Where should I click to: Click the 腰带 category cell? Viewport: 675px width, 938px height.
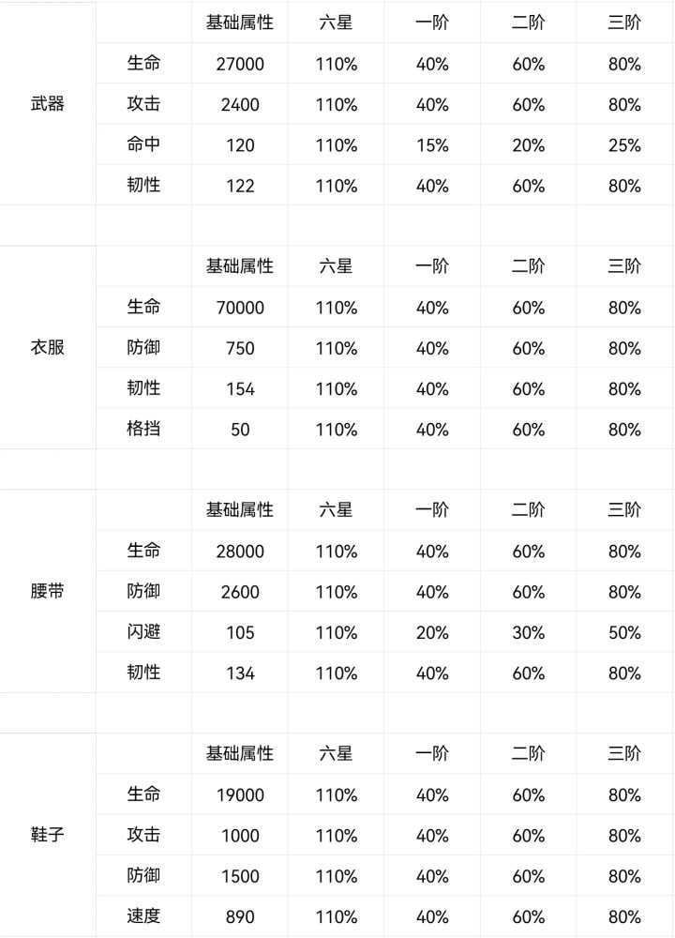point(48,592)
